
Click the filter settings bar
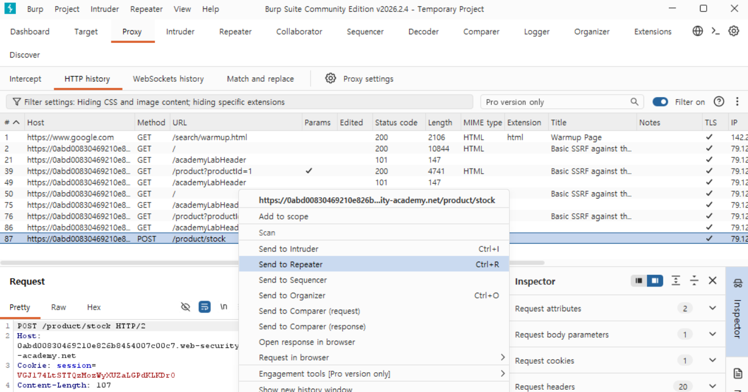coord(240,102)
